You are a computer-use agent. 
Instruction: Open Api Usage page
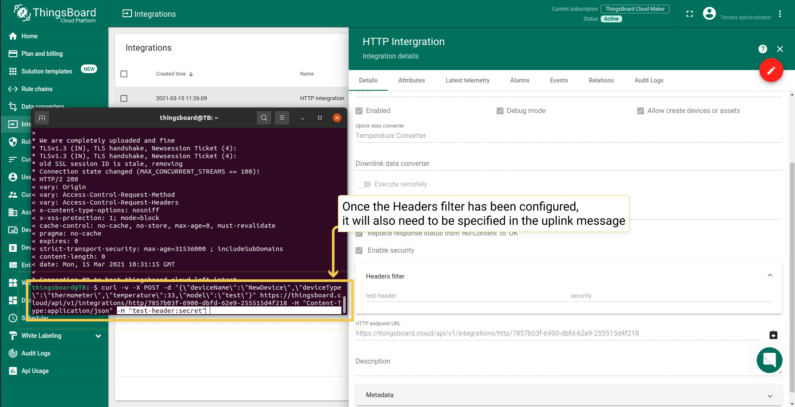[x=54, y=371]
